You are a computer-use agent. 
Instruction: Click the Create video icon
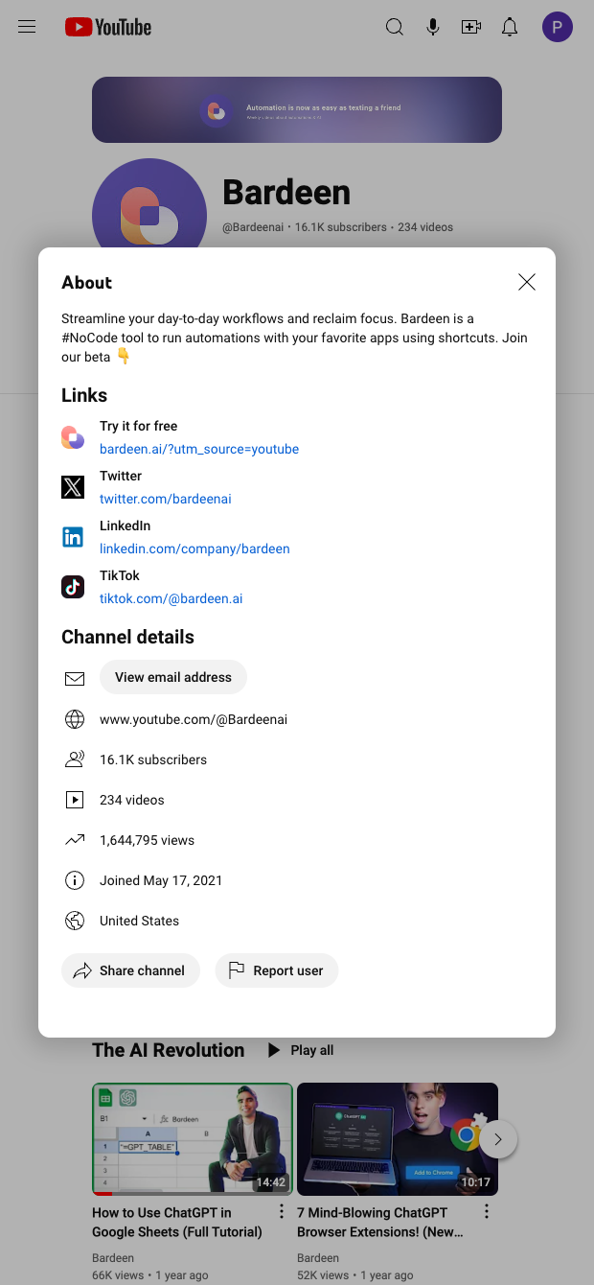470,27
